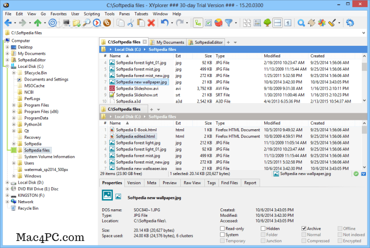Click the Copy toolbar icon

pos(121,23)
